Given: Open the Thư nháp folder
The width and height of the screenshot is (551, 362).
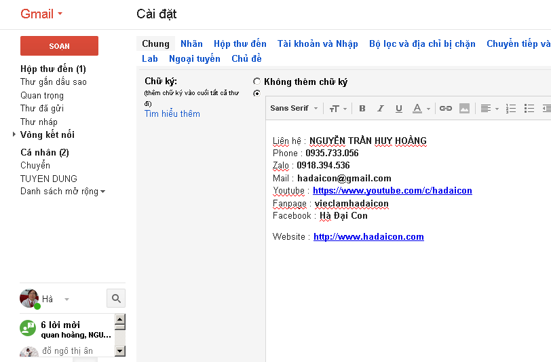Looking at the screenshot, I should click(39, 122).
